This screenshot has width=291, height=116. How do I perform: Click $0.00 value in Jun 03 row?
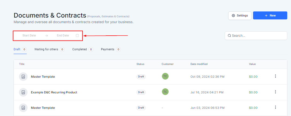coord(253,108)
